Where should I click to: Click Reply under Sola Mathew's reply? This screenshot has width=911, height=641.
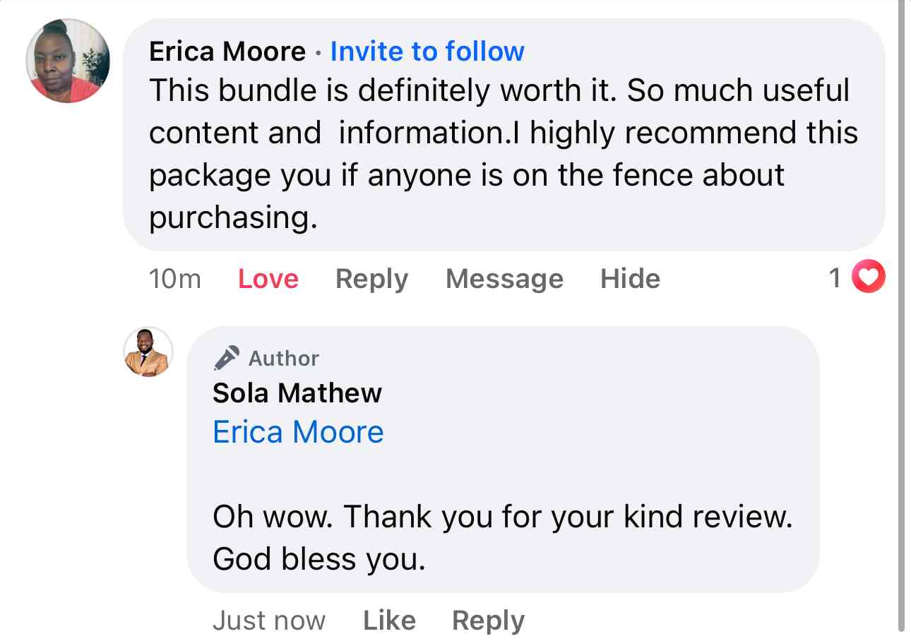487,620
